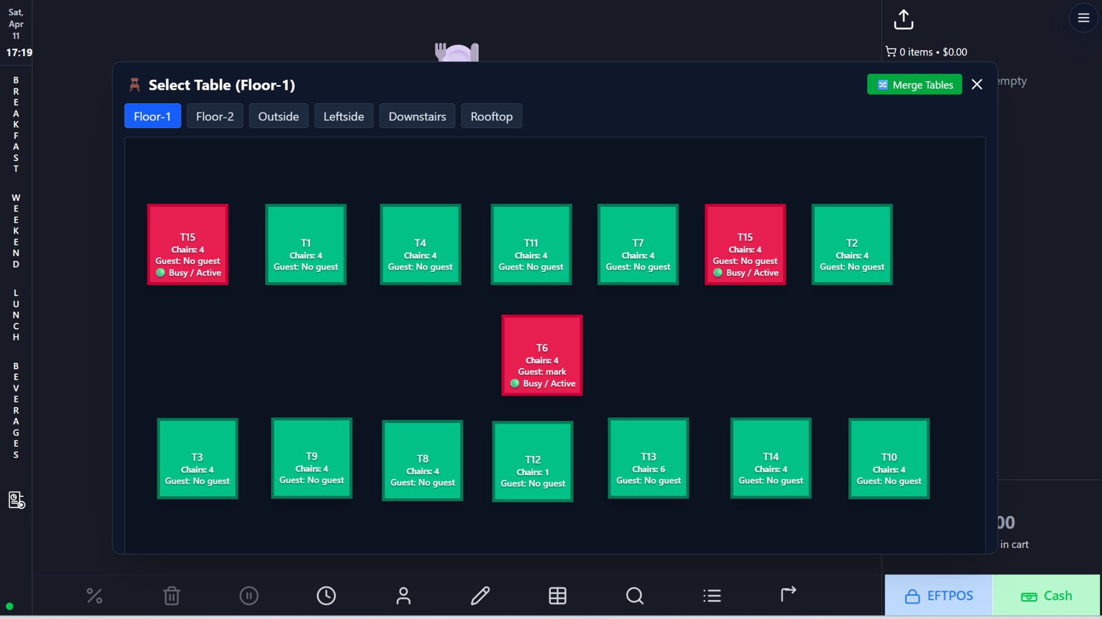
Task: Select table T4
Action: pos(420,244)
